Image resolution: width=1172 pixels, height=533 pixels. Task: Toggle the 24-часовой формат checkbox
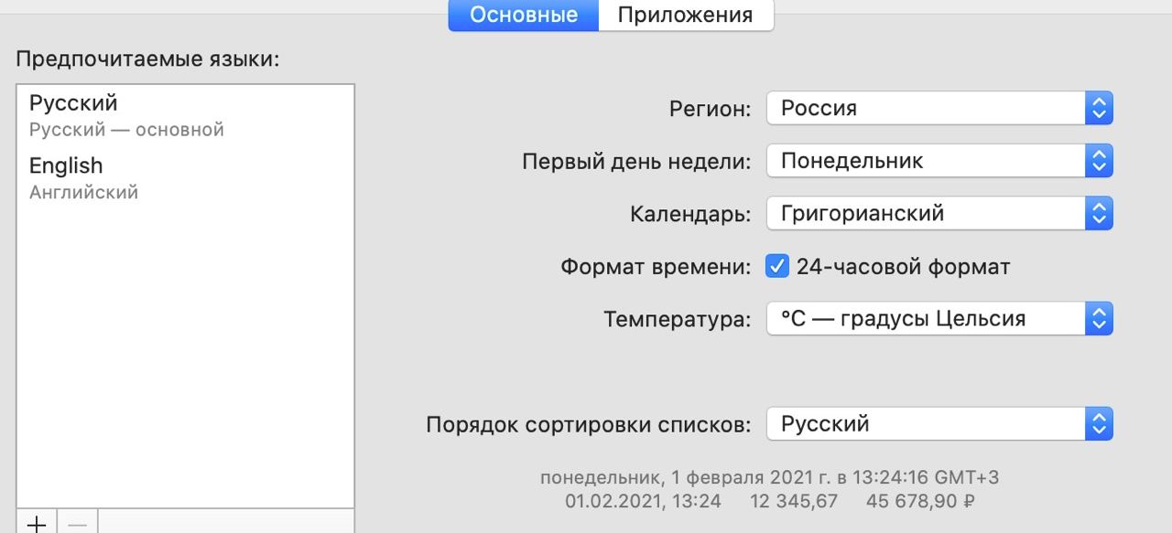point(776,267)
